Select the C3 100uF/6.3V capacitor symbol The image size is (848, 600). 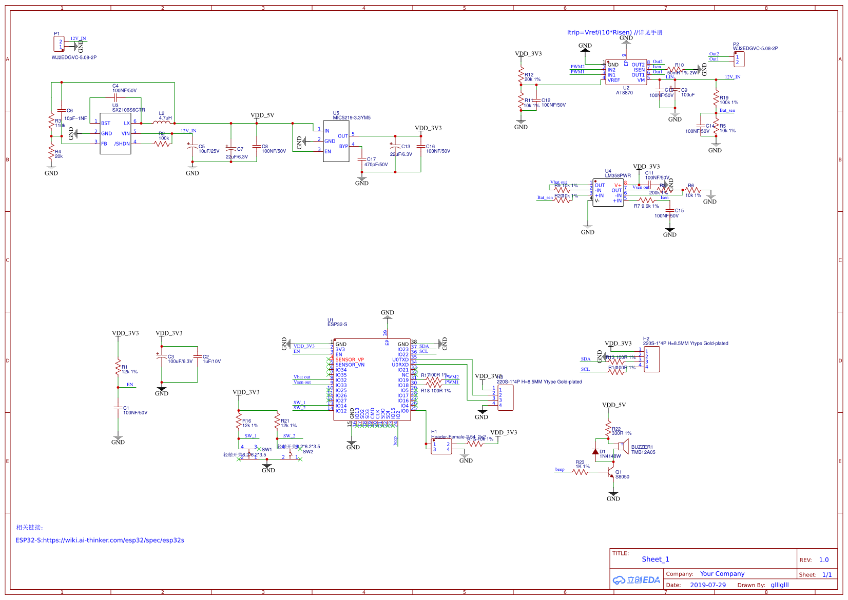tap(162, 355)
